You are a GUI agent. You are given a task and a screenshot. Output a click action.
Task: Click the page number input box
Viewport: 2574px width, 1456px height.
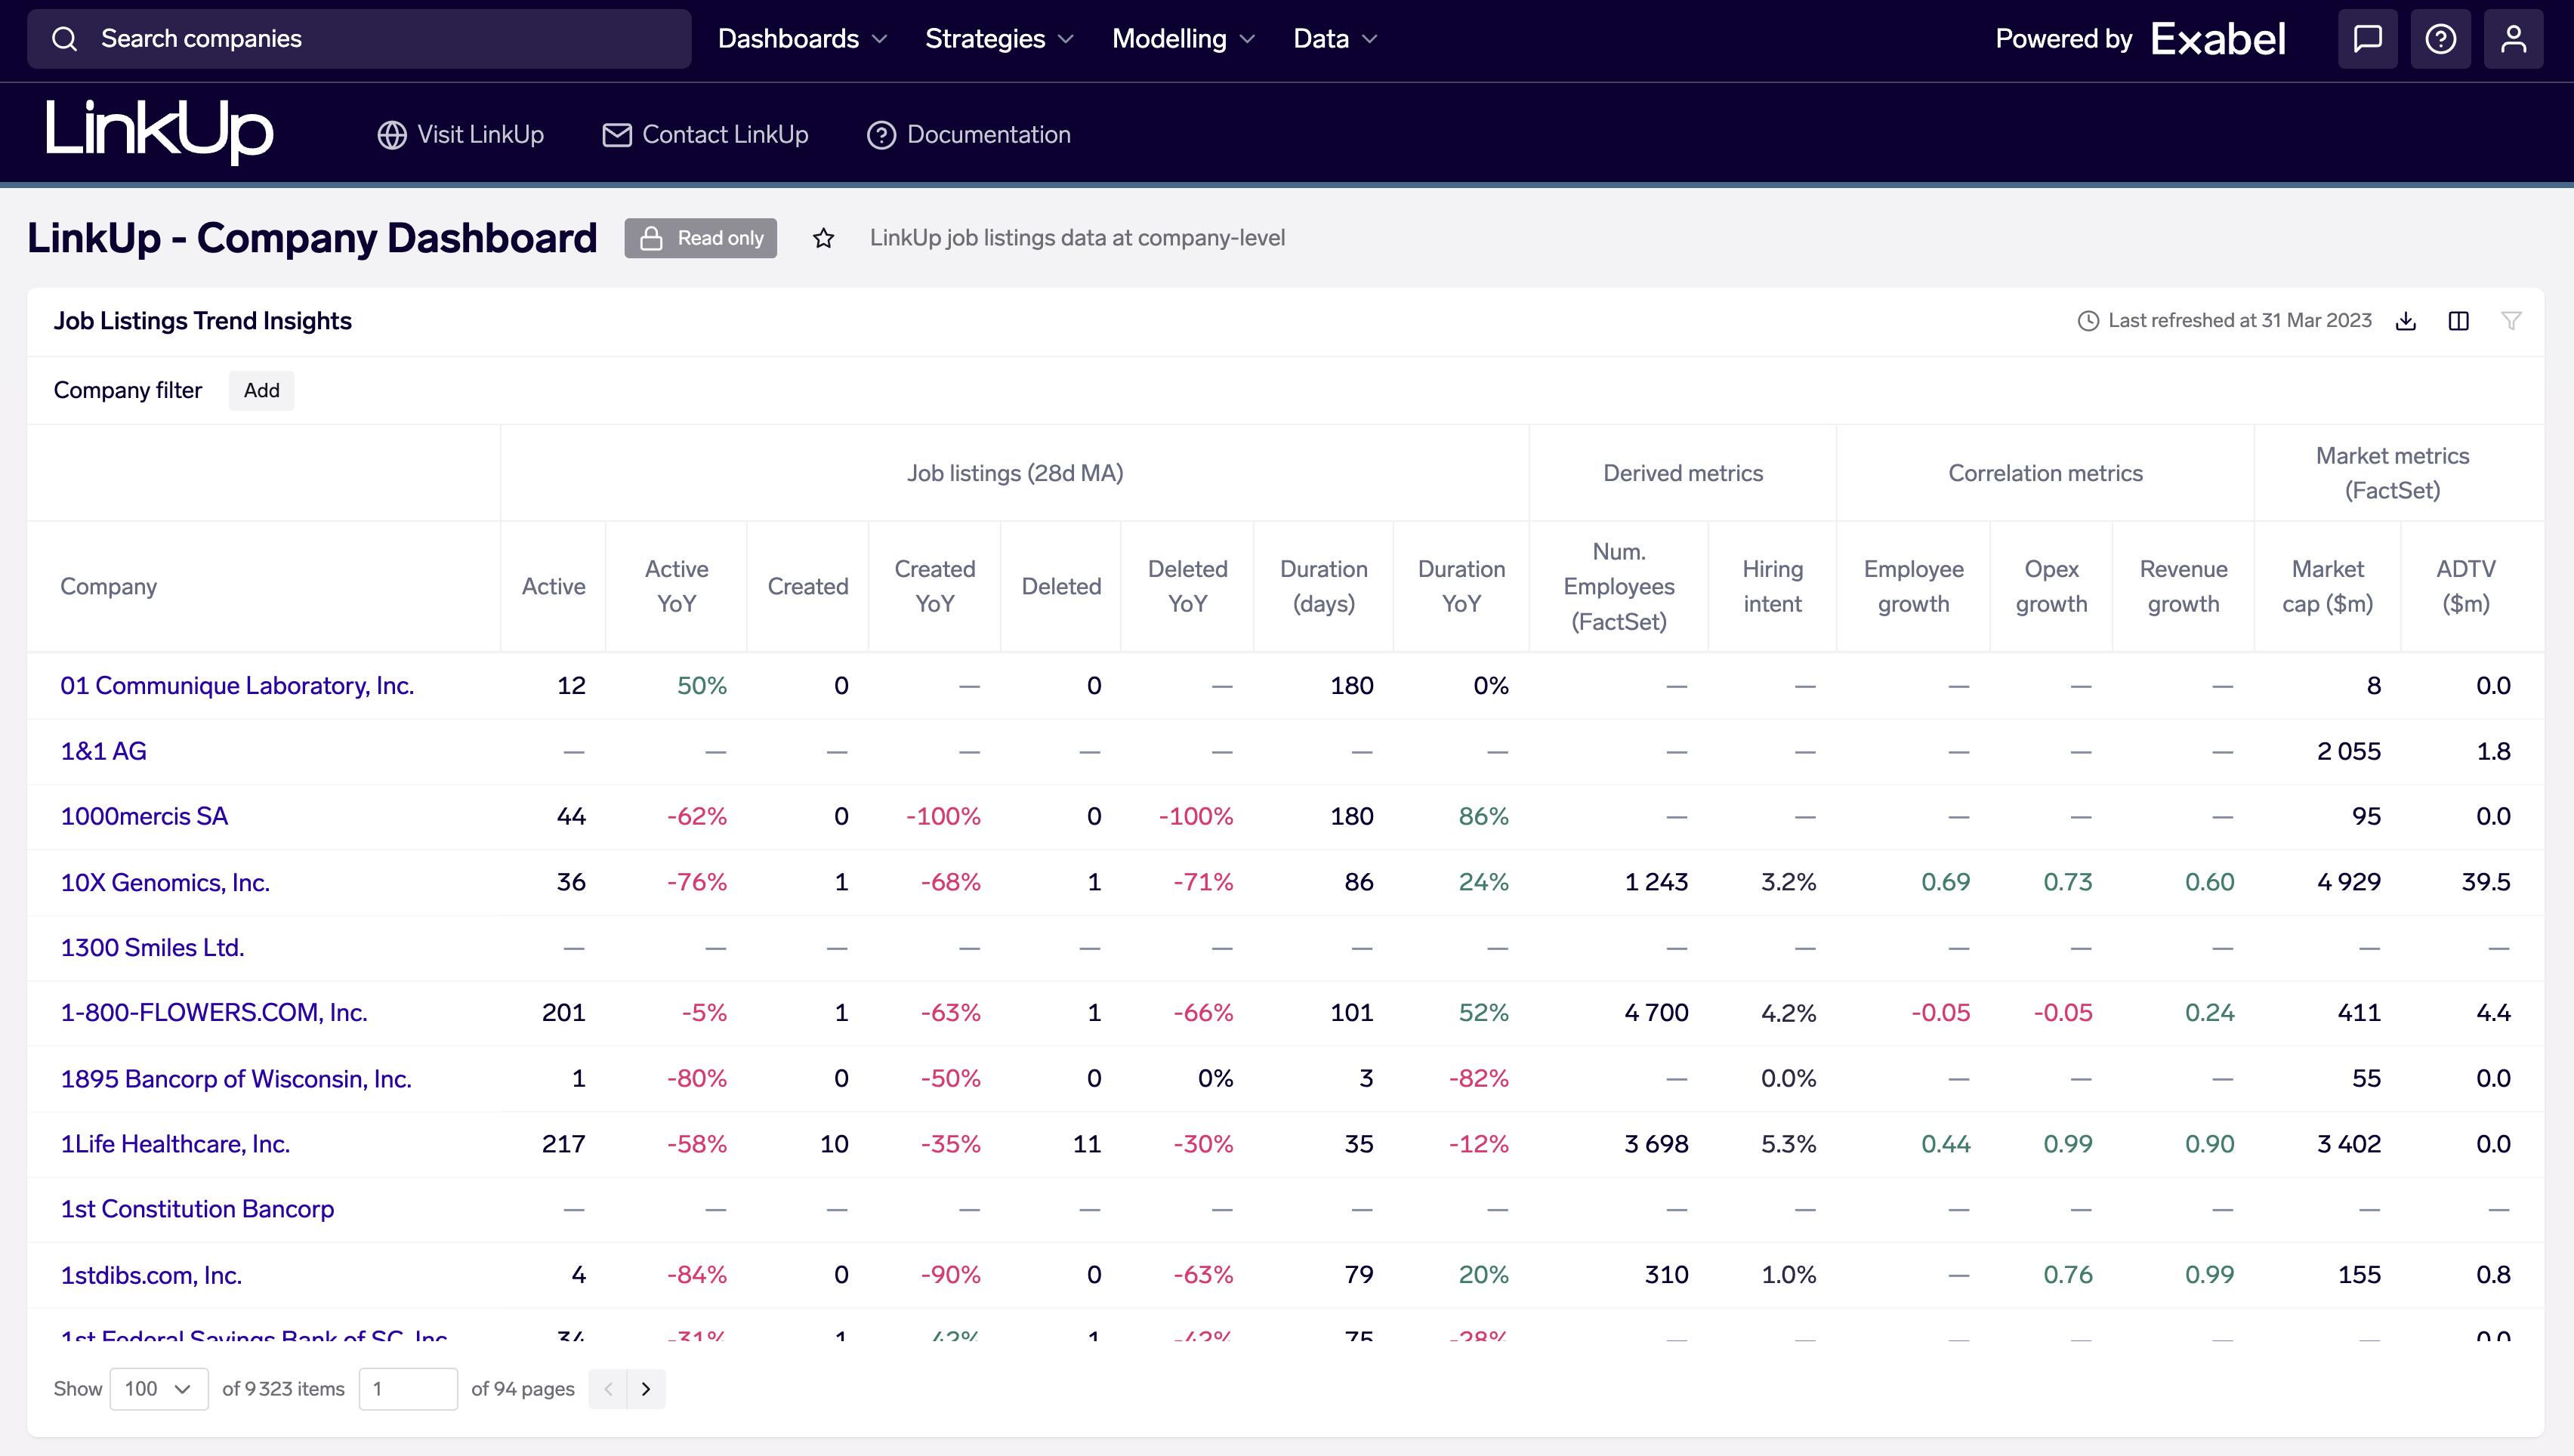tap(408, 1389)
